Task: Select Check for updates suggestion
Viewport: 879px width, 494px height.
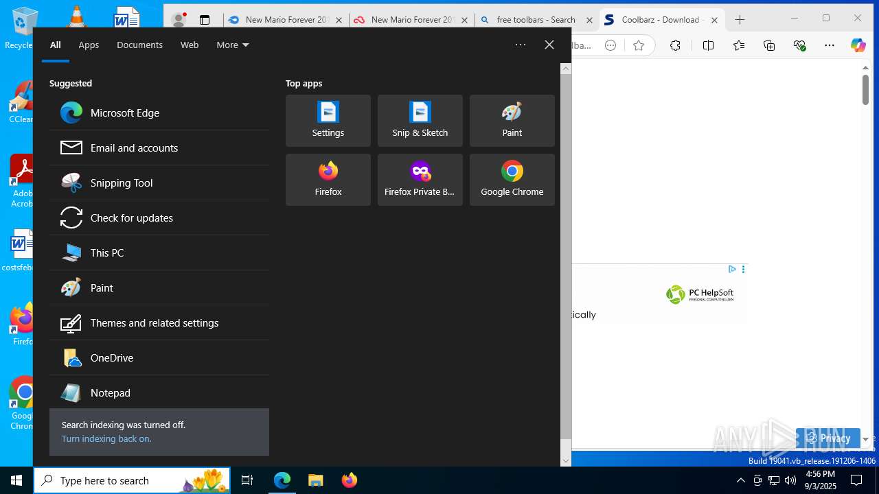Action: tap(159, 217)
